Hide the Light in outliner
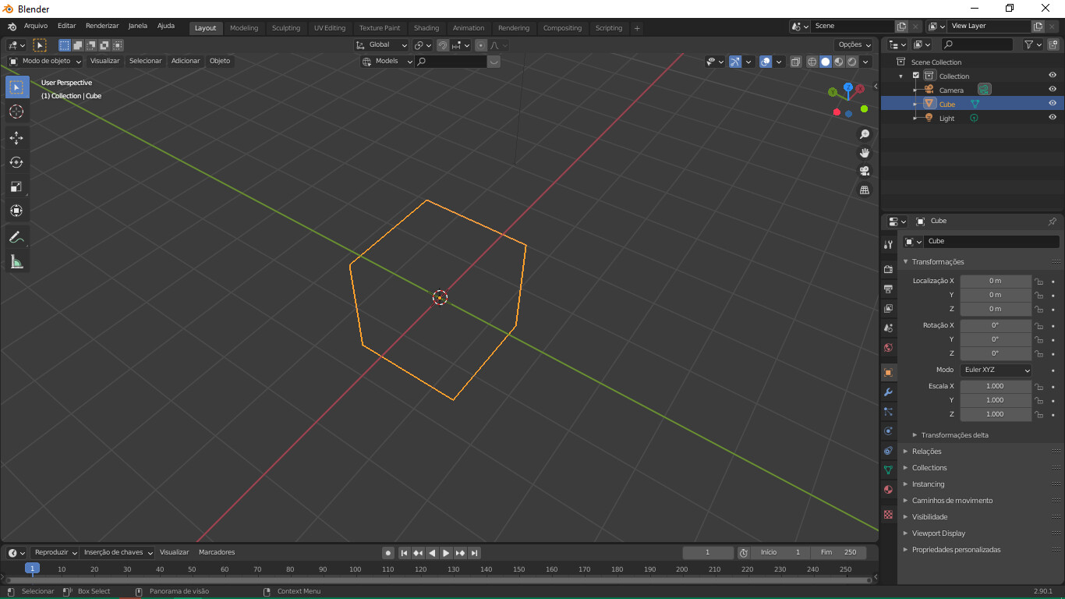1065x599 pixels. click(1053, 118)
